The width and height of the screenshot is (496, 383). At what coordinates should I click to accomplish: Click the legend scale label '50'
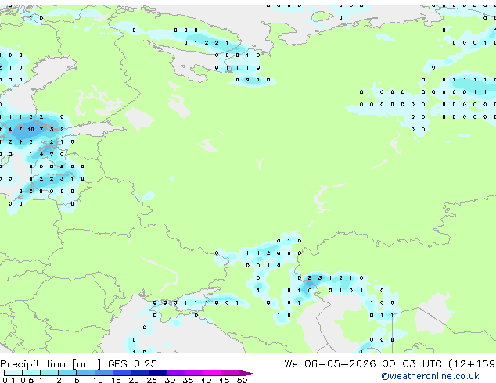tap(242, 380)
